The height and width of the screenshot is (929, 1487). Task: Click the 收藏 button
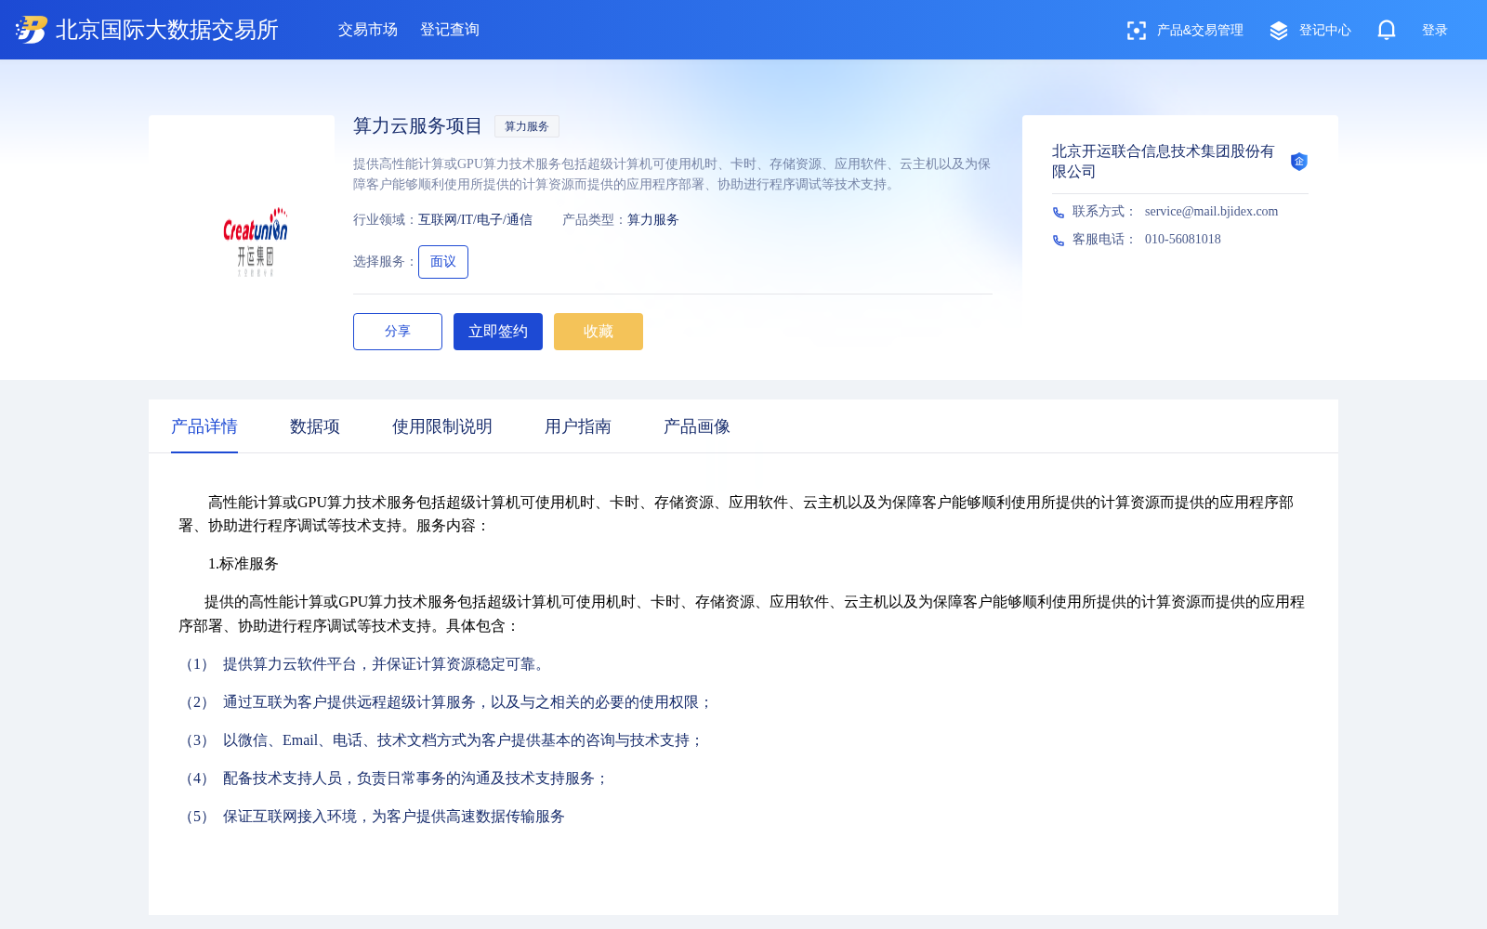coord(599,332)
